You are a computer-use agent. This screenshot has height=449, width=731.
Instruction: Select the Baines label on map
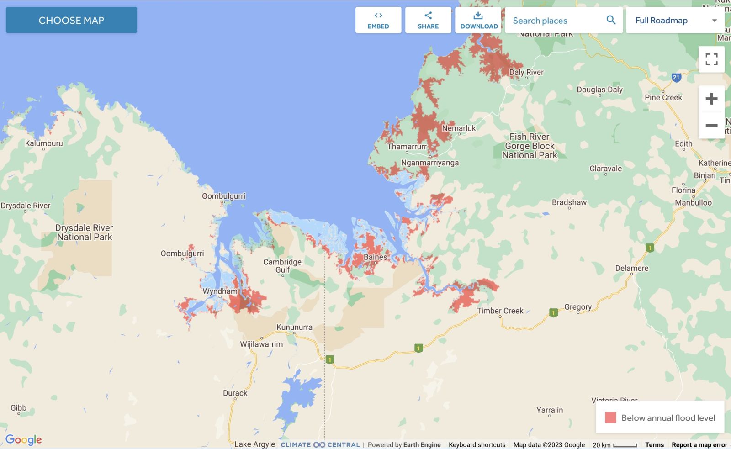(375, 257)
